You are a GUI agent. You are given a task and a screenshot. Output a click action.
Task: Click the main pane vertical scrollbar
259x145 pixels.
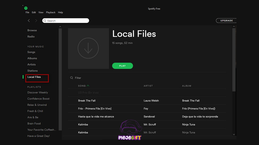pos(234,60)
